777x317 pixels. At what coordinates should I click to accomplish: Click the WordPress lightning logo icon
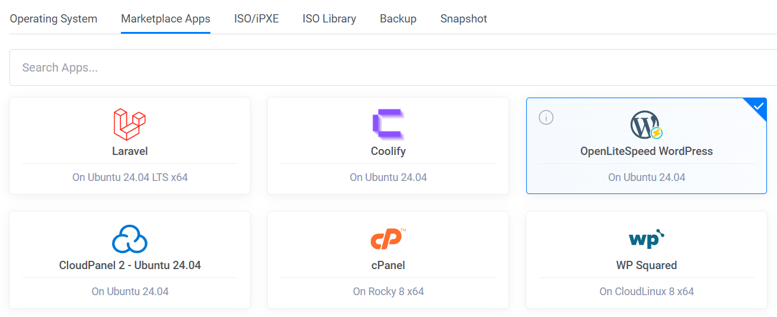[x=647, y=125]
